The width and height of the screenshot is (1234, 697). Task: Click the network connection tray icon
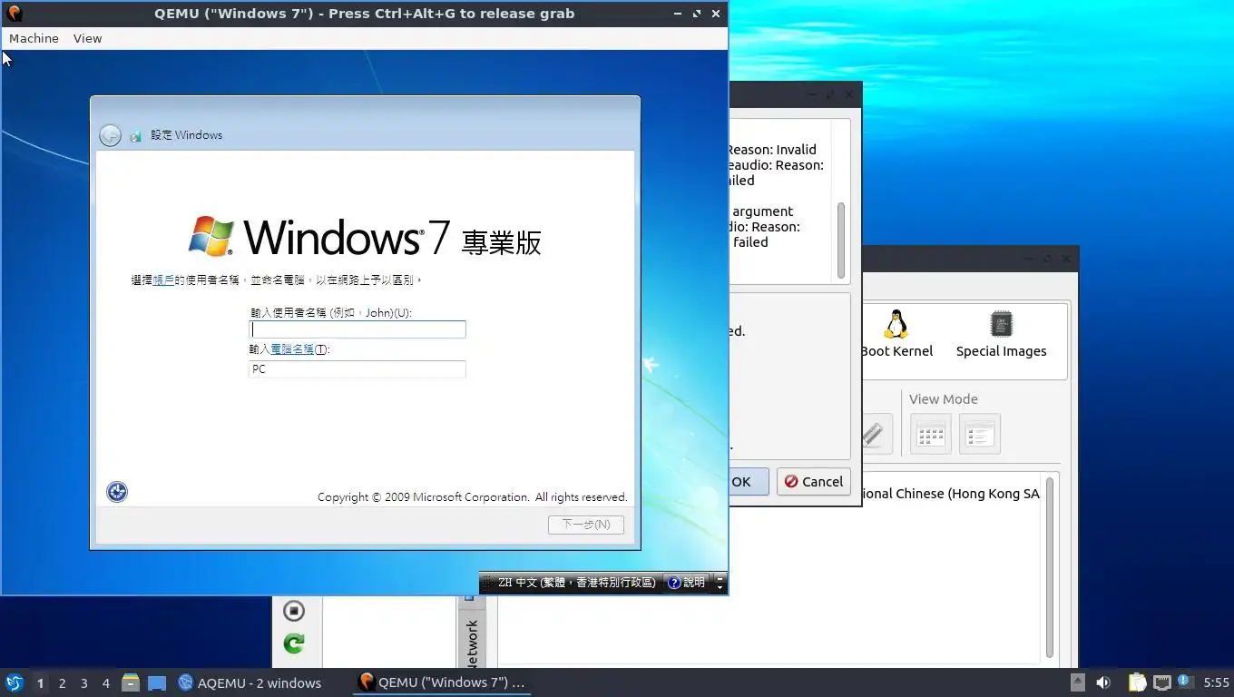1162,682
